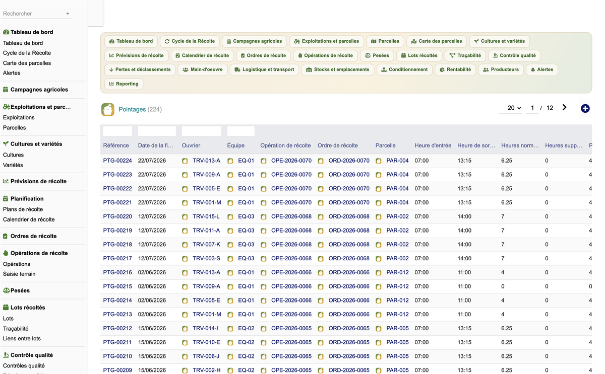Click operation icon in PTG-00216 row
The image size is (605, 374).
click(x=264, y=272)
